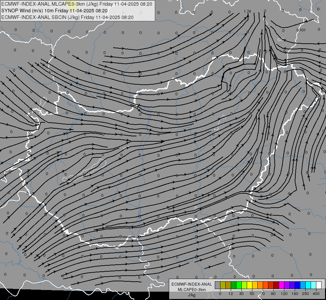Click the 12 scale label in the legend
Viewport: 326px width, 300px height.
pos(231,294)
